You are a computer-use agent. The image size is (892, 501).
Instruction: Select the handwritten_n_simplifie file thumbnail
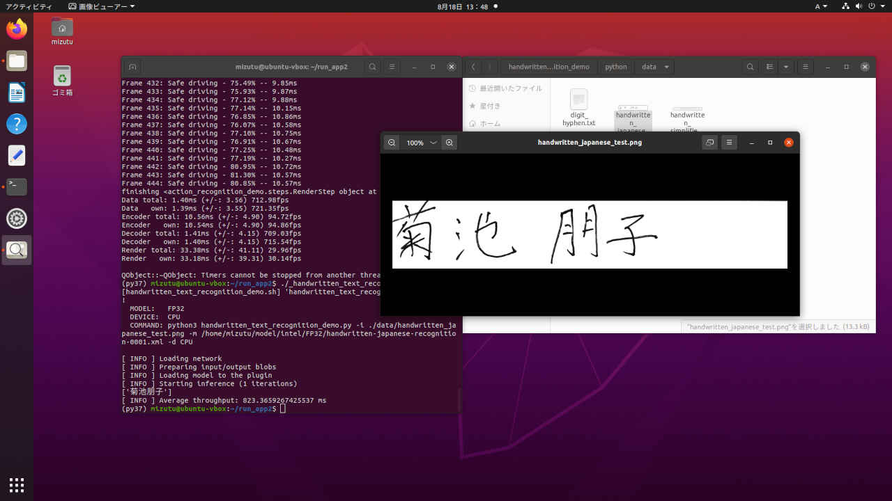coord(687,111)
